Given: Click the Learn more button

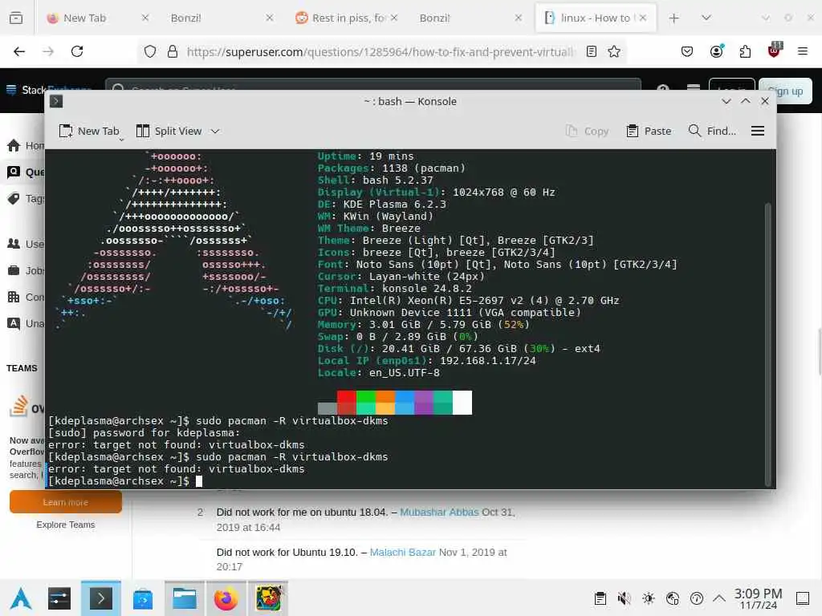Looking at the screenshot, I should (x=66, y=502).
